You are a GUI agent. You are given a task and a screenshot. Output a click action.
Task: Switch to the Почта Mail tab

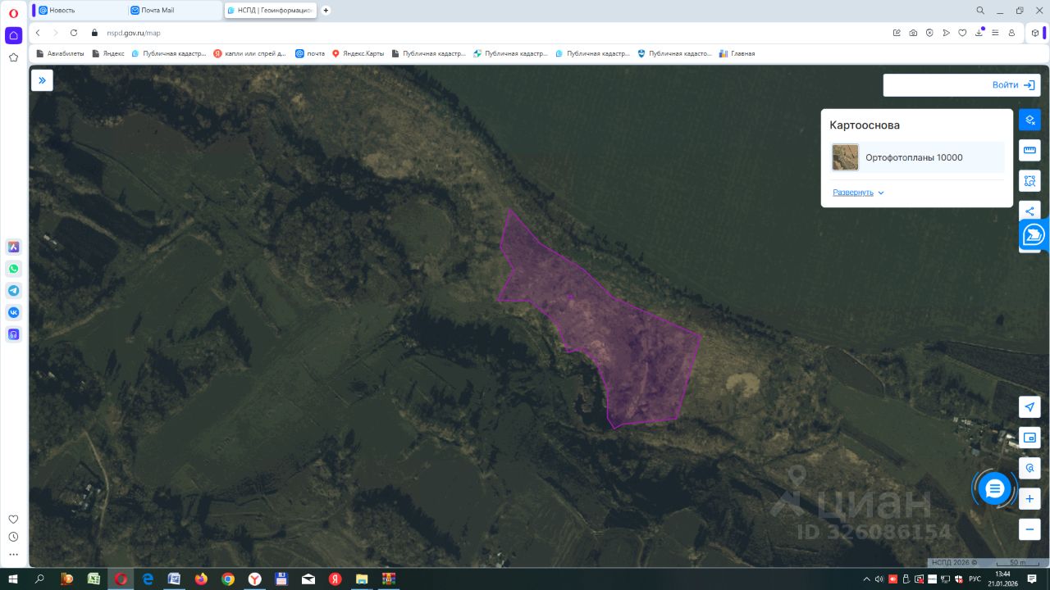point(173,10)
